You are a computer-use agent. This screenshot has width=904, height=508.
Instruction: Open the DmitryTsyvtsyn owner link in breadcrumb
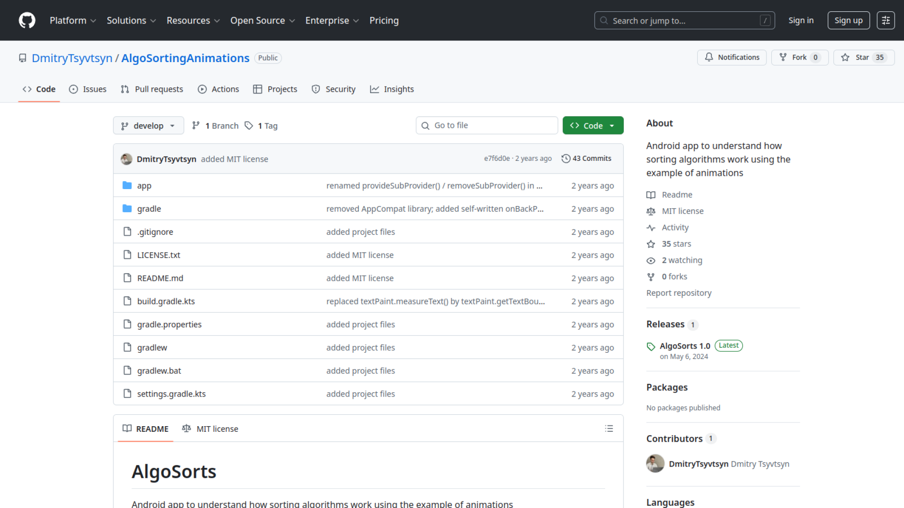point(72,58)
